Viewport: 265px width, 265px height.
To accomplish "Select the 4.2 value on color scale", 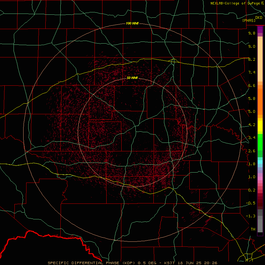I will (252, 125).
